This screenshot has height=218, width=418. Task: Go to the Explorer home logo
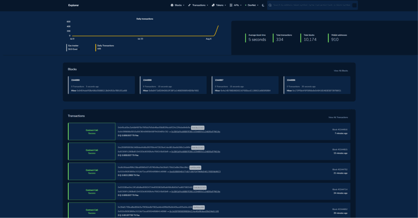(x=73, y=5)
